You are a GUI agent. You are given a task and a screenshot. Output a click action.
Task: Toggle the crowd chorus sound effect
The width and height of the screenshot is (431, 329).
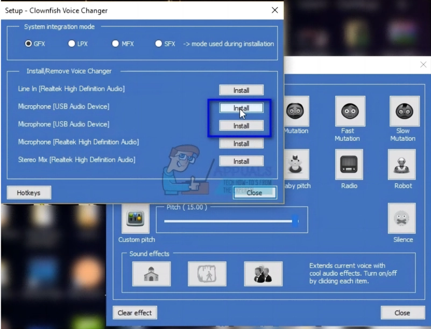[263, 274]
